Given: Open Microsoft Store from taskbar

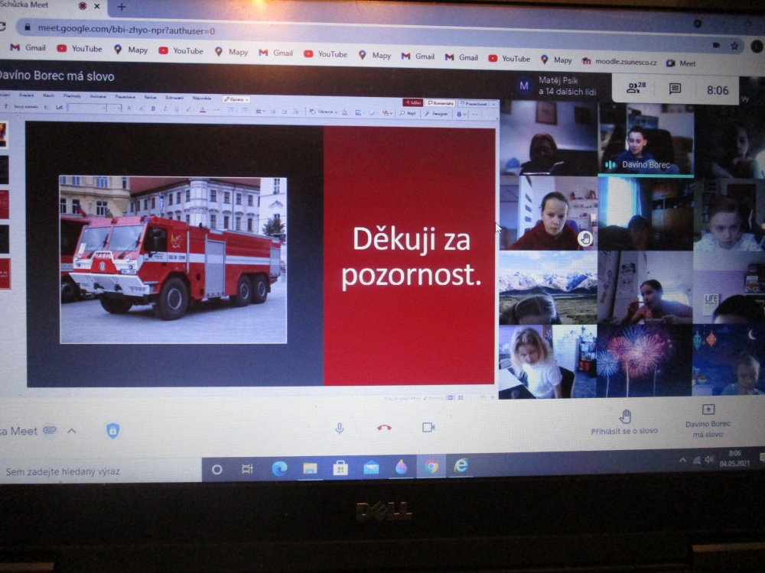Looking at the screenshot, I should [x=340, y=468].
